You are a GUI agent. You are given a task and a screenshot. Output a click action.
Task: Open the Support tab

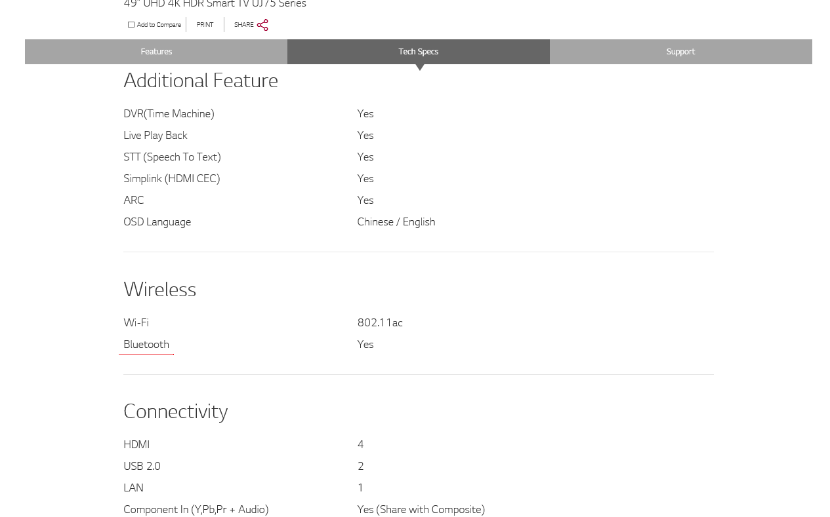click(680, 52)
